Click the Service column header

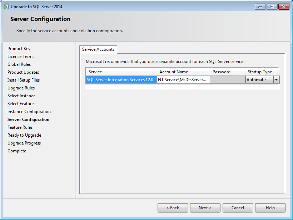(x=121, y=72)
